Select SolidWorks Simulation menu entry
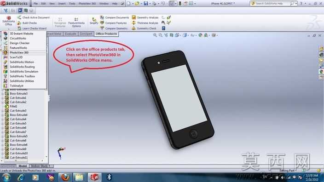This screenshot has height=182, width=324. coord(24,72)
